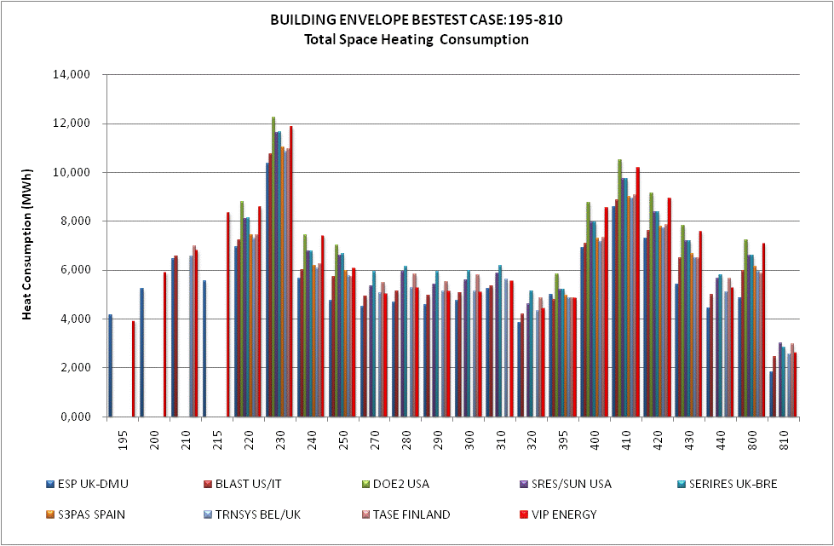Click the orange S3PAS SPAIN legend swatch
834x546 pixels.
(49, 514)
